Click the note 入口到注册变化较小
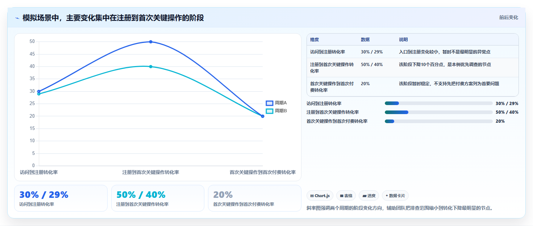 pos(445,52)
